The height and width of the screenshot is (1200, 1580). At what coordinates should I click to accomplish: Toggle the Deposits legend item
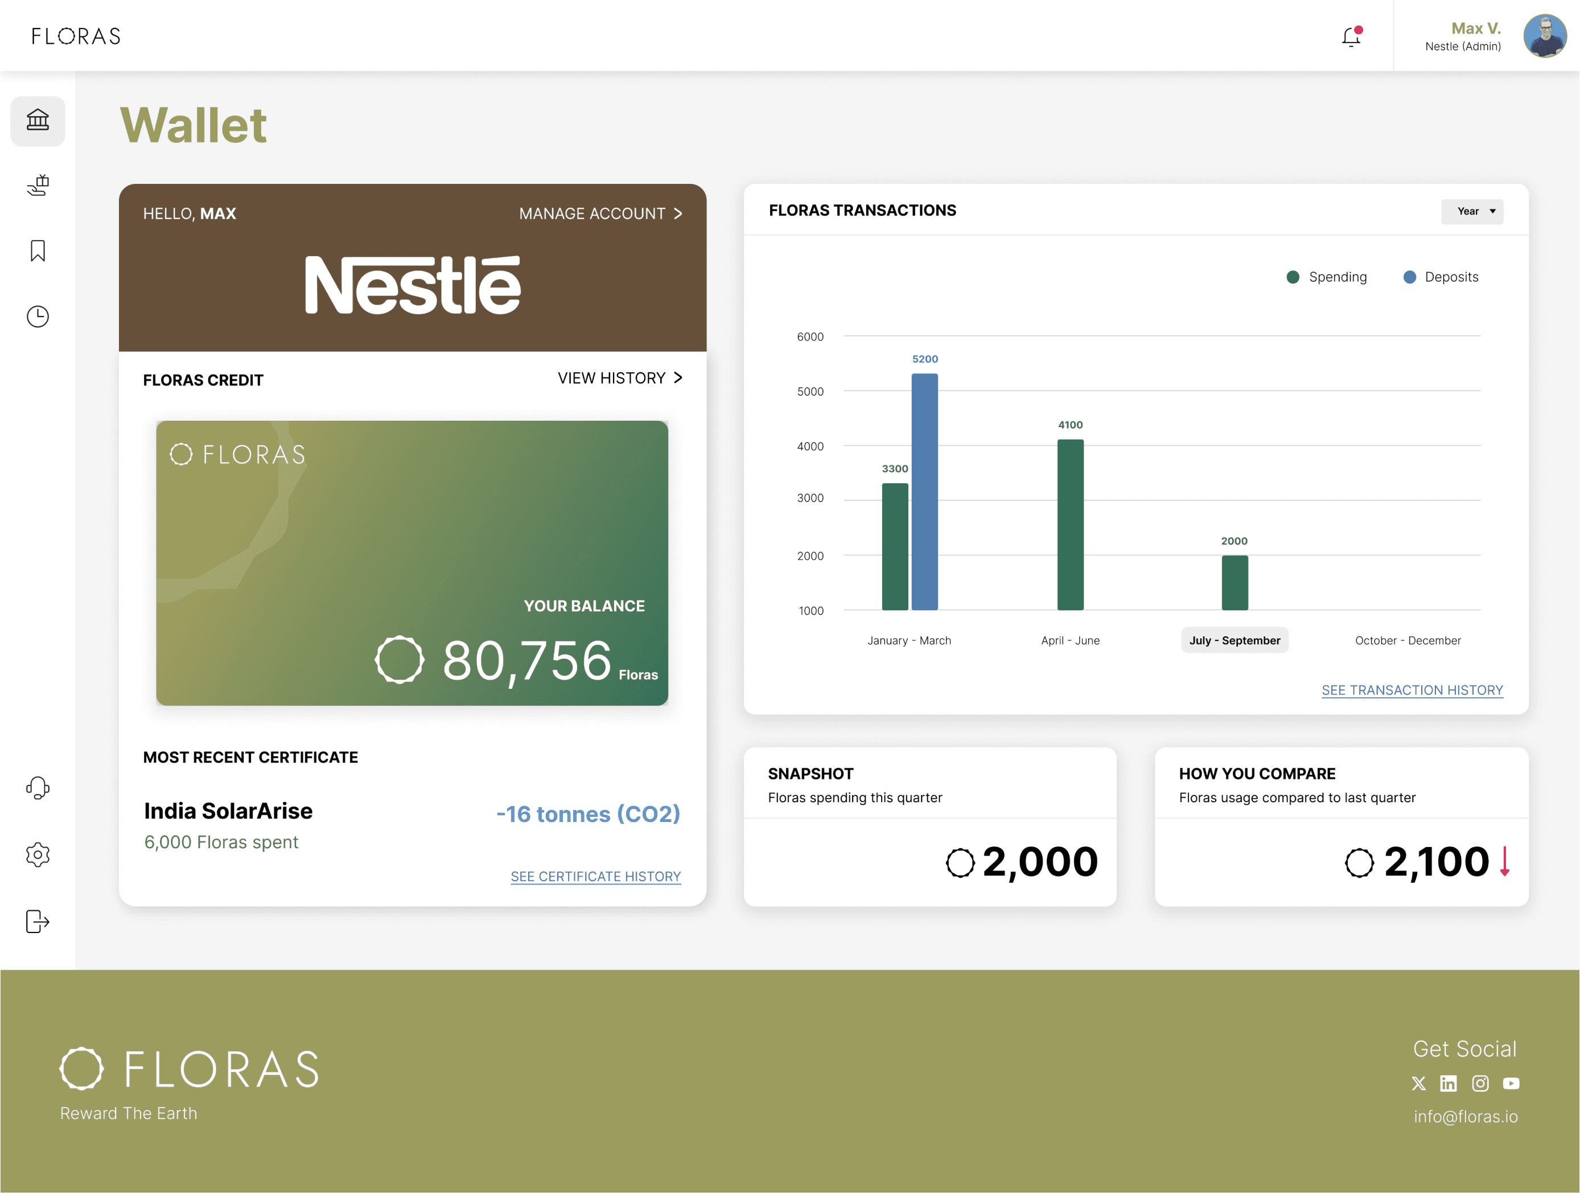click(1441, 277)
